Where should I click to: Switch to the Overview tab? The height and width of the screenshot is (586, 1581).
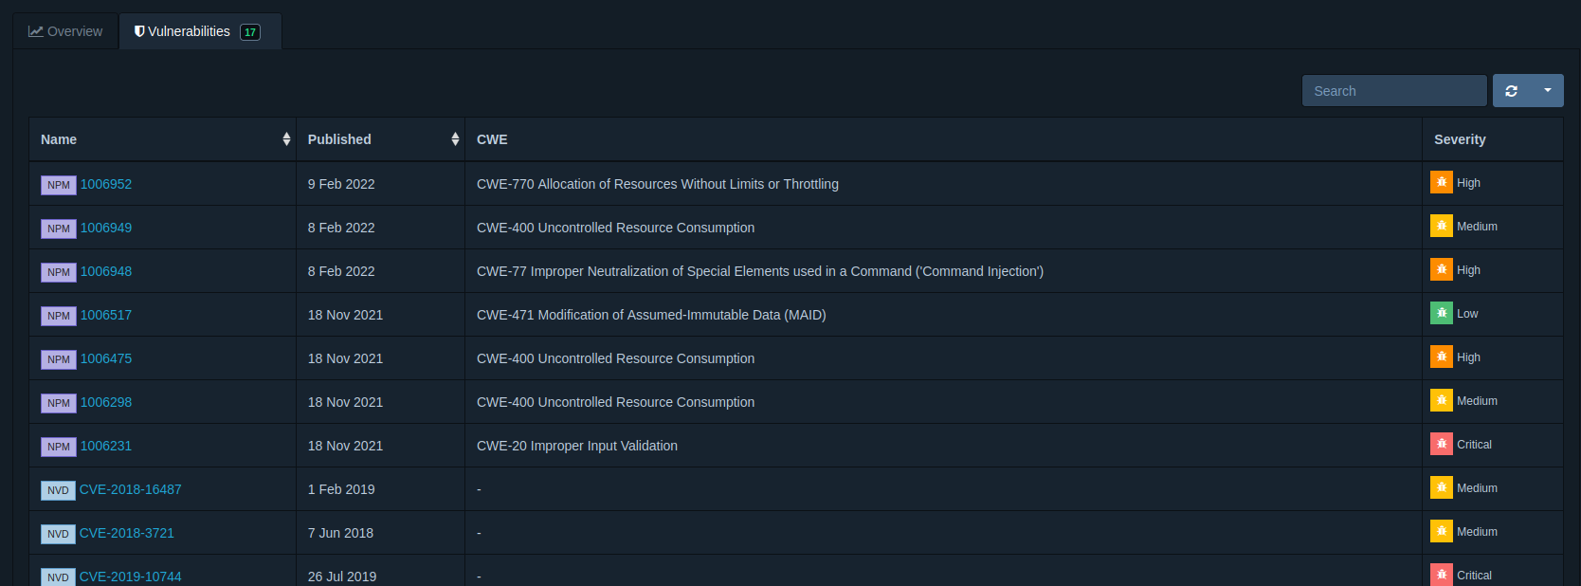pos(65,31)
